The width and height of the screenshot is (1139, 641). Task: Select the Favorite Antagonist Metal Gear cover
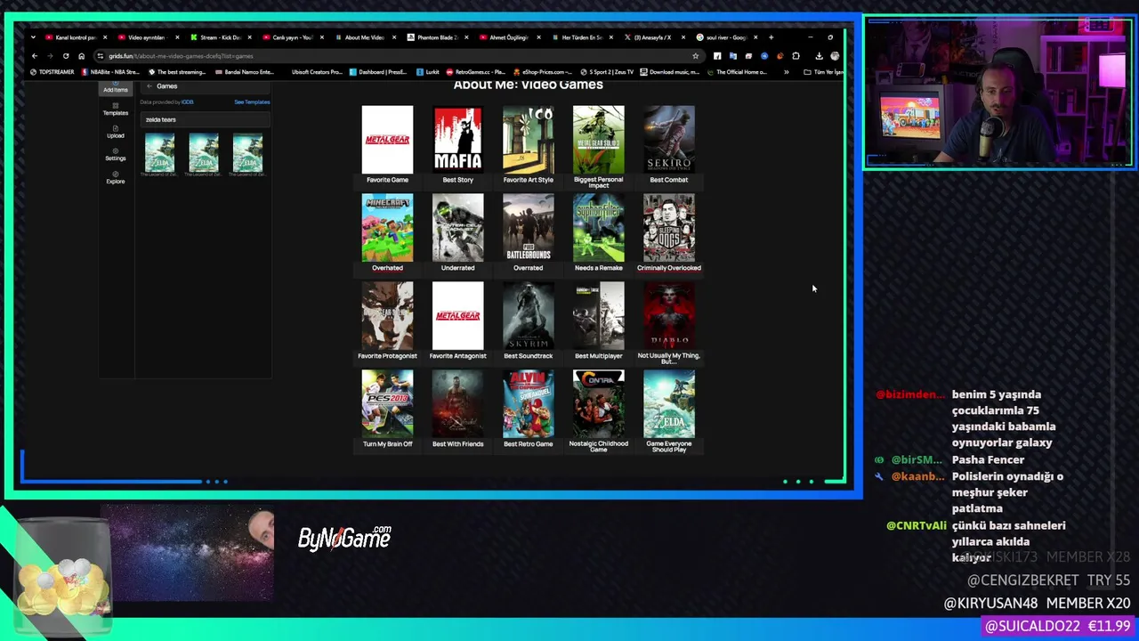point(457,316)
